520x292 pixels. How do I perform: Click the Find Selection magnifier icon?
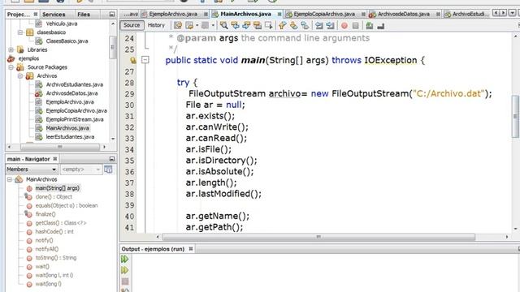coord(224,25)
